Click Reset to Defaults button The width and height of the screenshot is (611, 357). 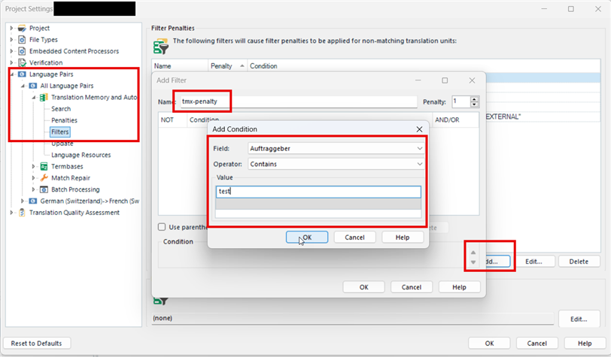pos(37,343)
